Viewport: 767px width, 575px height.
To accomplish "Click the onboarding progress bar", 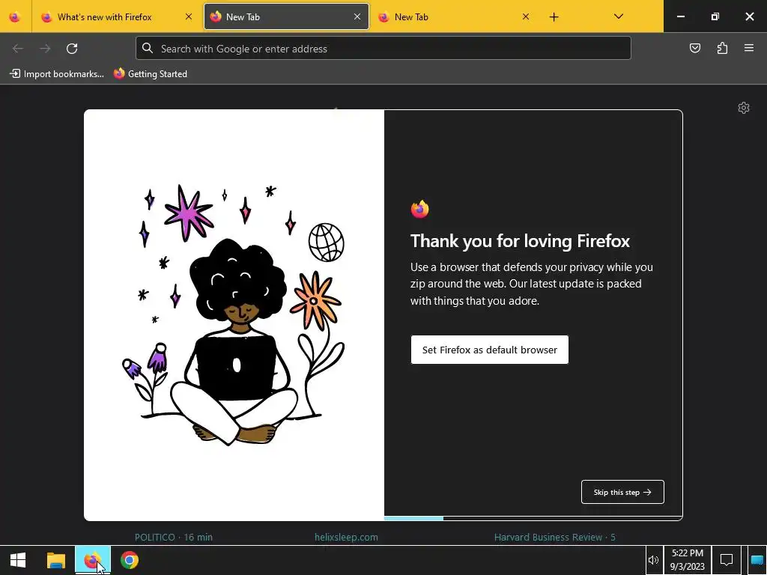I will pos(533,518).
